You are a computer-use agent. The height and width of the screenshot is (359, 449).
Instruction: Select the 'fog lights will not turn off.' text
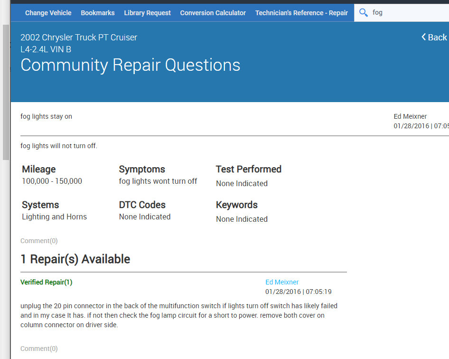pos(59,146)
